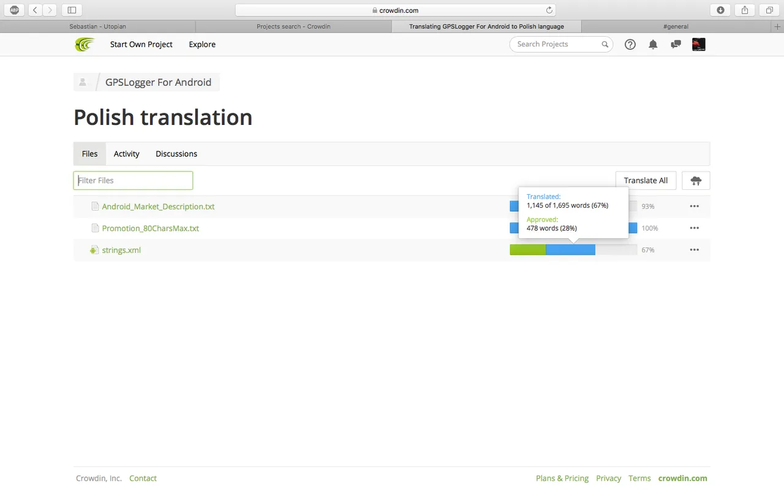Open messages chat bubbles icon

[676, 44]
